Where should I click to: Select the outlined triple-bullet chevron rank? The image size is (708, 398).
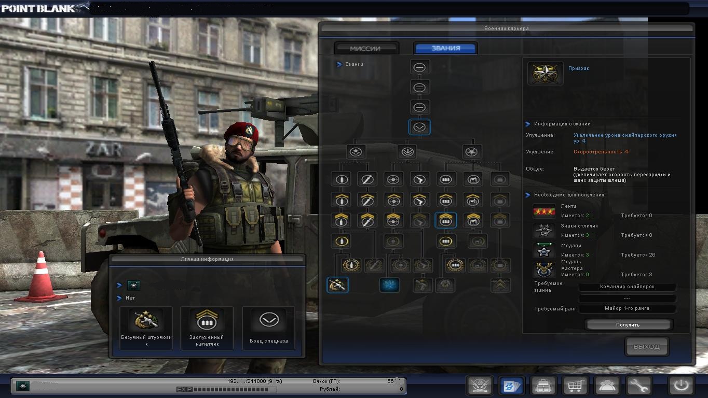445,220
